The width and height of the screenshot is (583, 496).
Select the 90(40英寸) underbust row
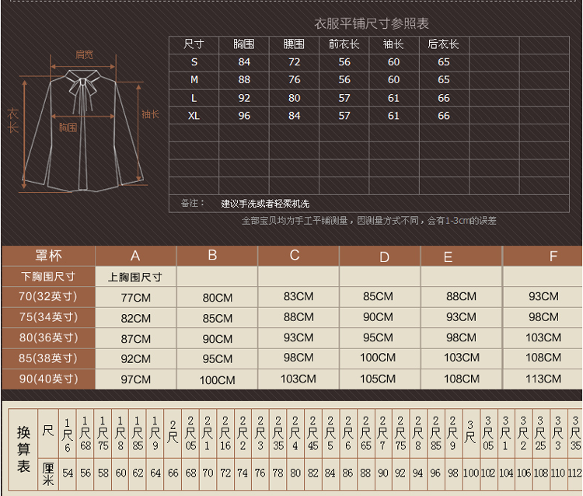click(48, 379)
